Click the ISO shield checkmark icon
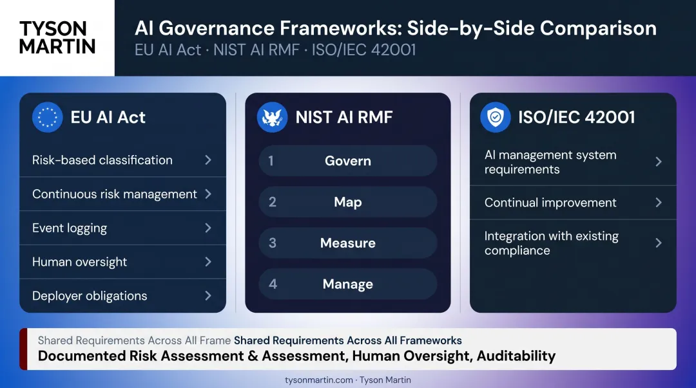This screenshot has width=696, height=388. point(496,118)
